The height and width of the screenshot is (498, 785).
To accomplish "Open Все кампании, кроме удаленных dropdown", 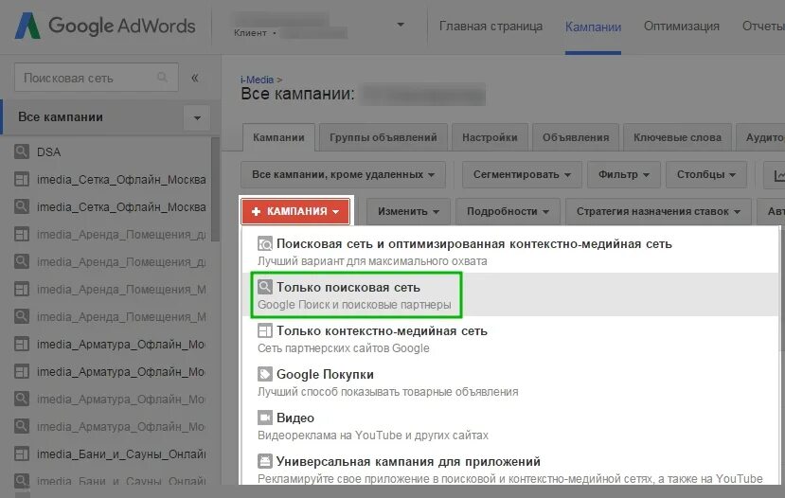I will 343,174.
